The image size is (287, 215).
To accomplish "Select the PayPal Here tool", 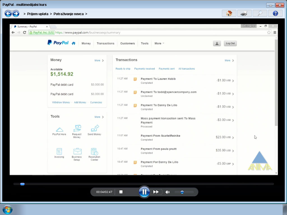I will [x=59, y=131].
